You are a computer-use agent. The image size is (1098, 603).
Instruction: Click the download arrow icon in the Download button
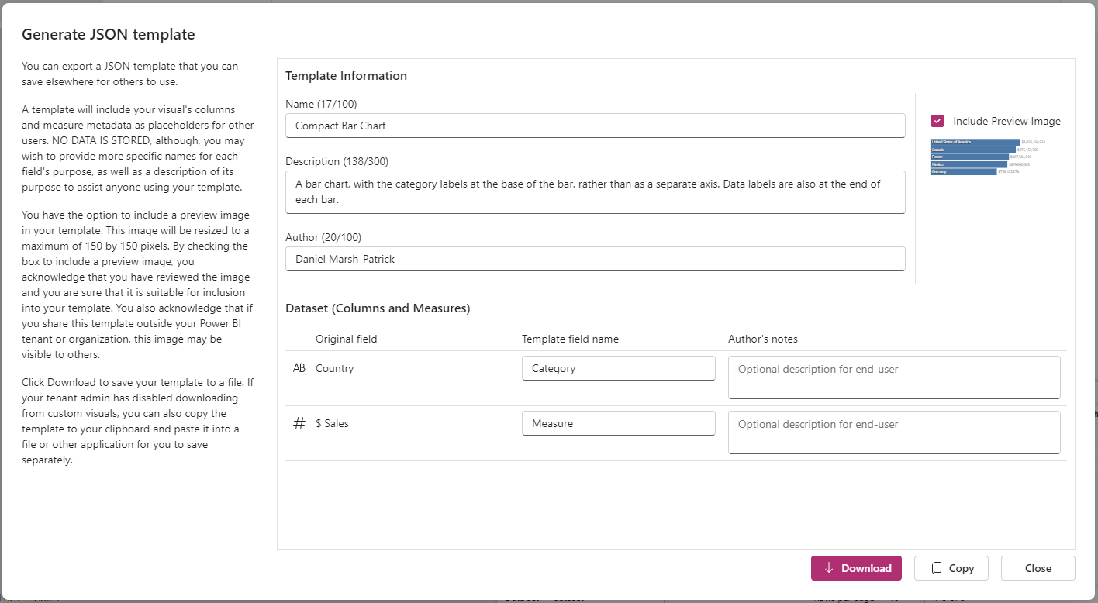[x=829, y=568]
